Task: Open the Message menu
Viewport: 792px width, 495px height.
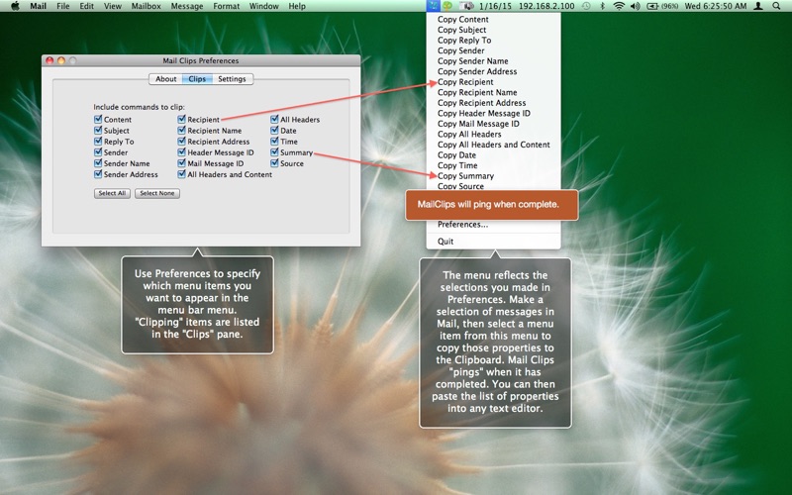Action: coord(187,6)
